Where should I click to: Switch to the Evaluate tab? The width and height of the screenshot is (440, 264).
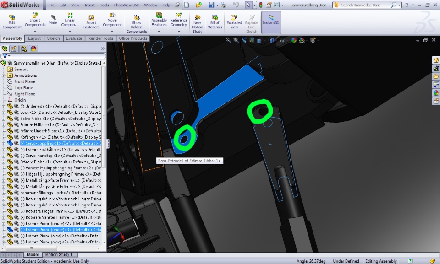pyautogui.click(x=74, y=38)
